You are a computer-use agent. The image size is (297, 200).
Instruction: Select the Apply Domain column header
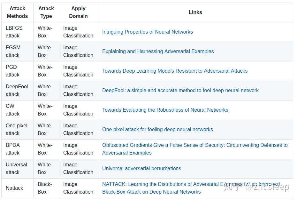pyautogui.click(x=79, y=12)
